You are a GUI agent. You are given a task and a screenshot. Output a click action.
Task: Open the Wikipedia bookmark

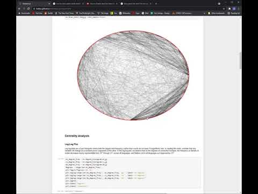pos(125,13)
